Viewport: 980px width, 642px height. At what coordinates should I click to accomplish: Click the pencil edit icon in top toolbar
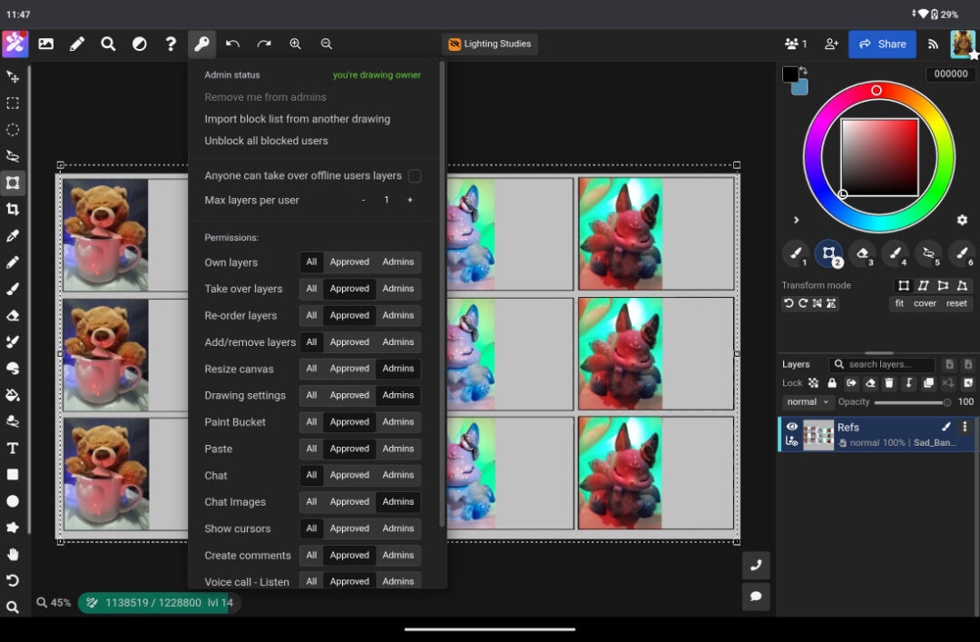pos(77,44)
